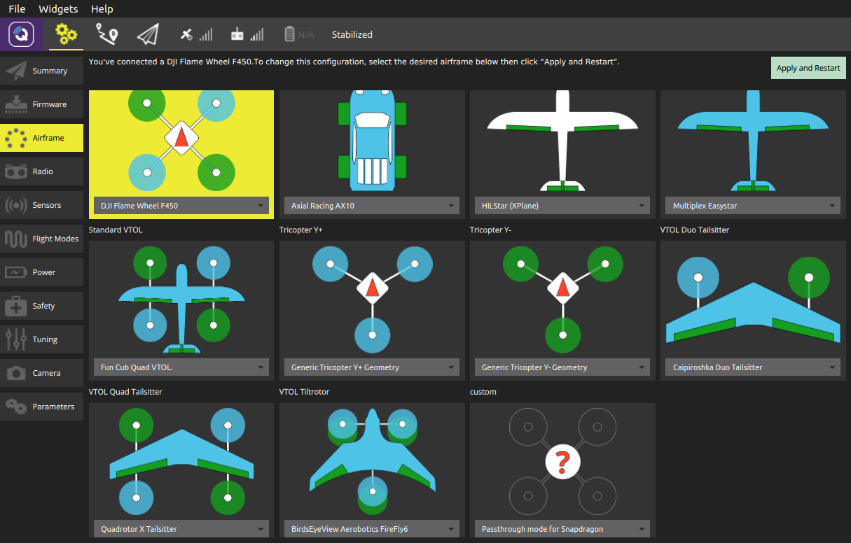The width and height of the screenshot is (851, 543).
Task: Click the QGroundControl logo icon
Action: pos(21,34)
